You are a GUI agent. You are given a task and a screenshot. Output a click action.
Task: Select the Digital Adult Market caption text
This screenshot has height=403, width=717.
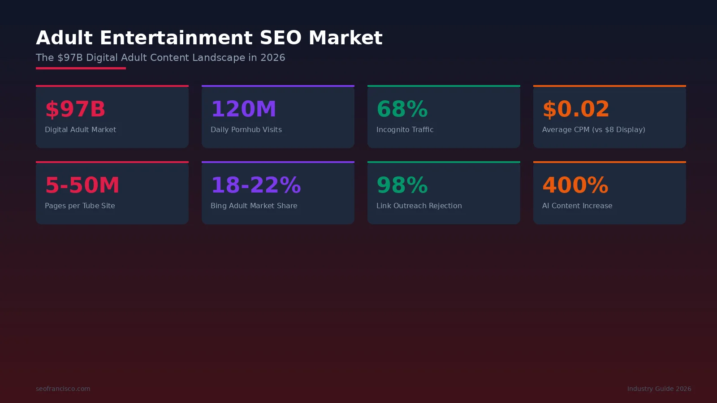coord(80,129)
